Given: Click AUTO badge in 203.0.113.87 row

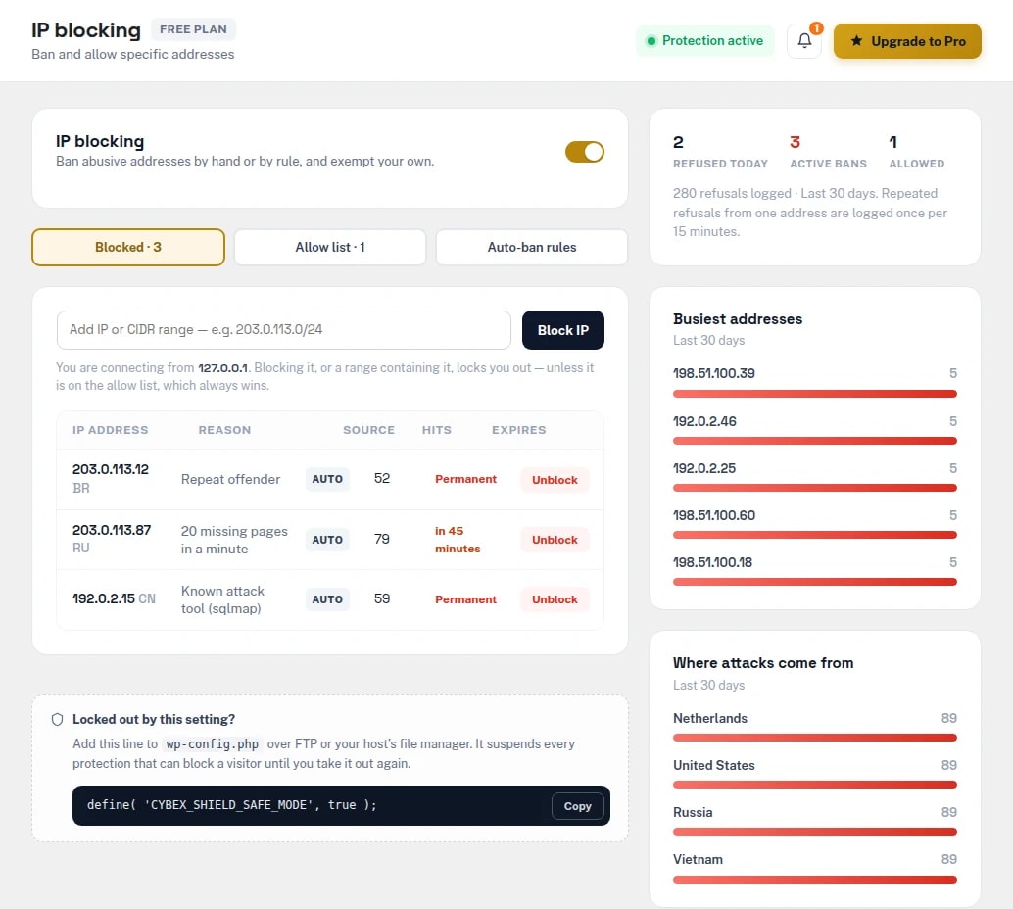Looking at the screenshot, I should point(327,540).
